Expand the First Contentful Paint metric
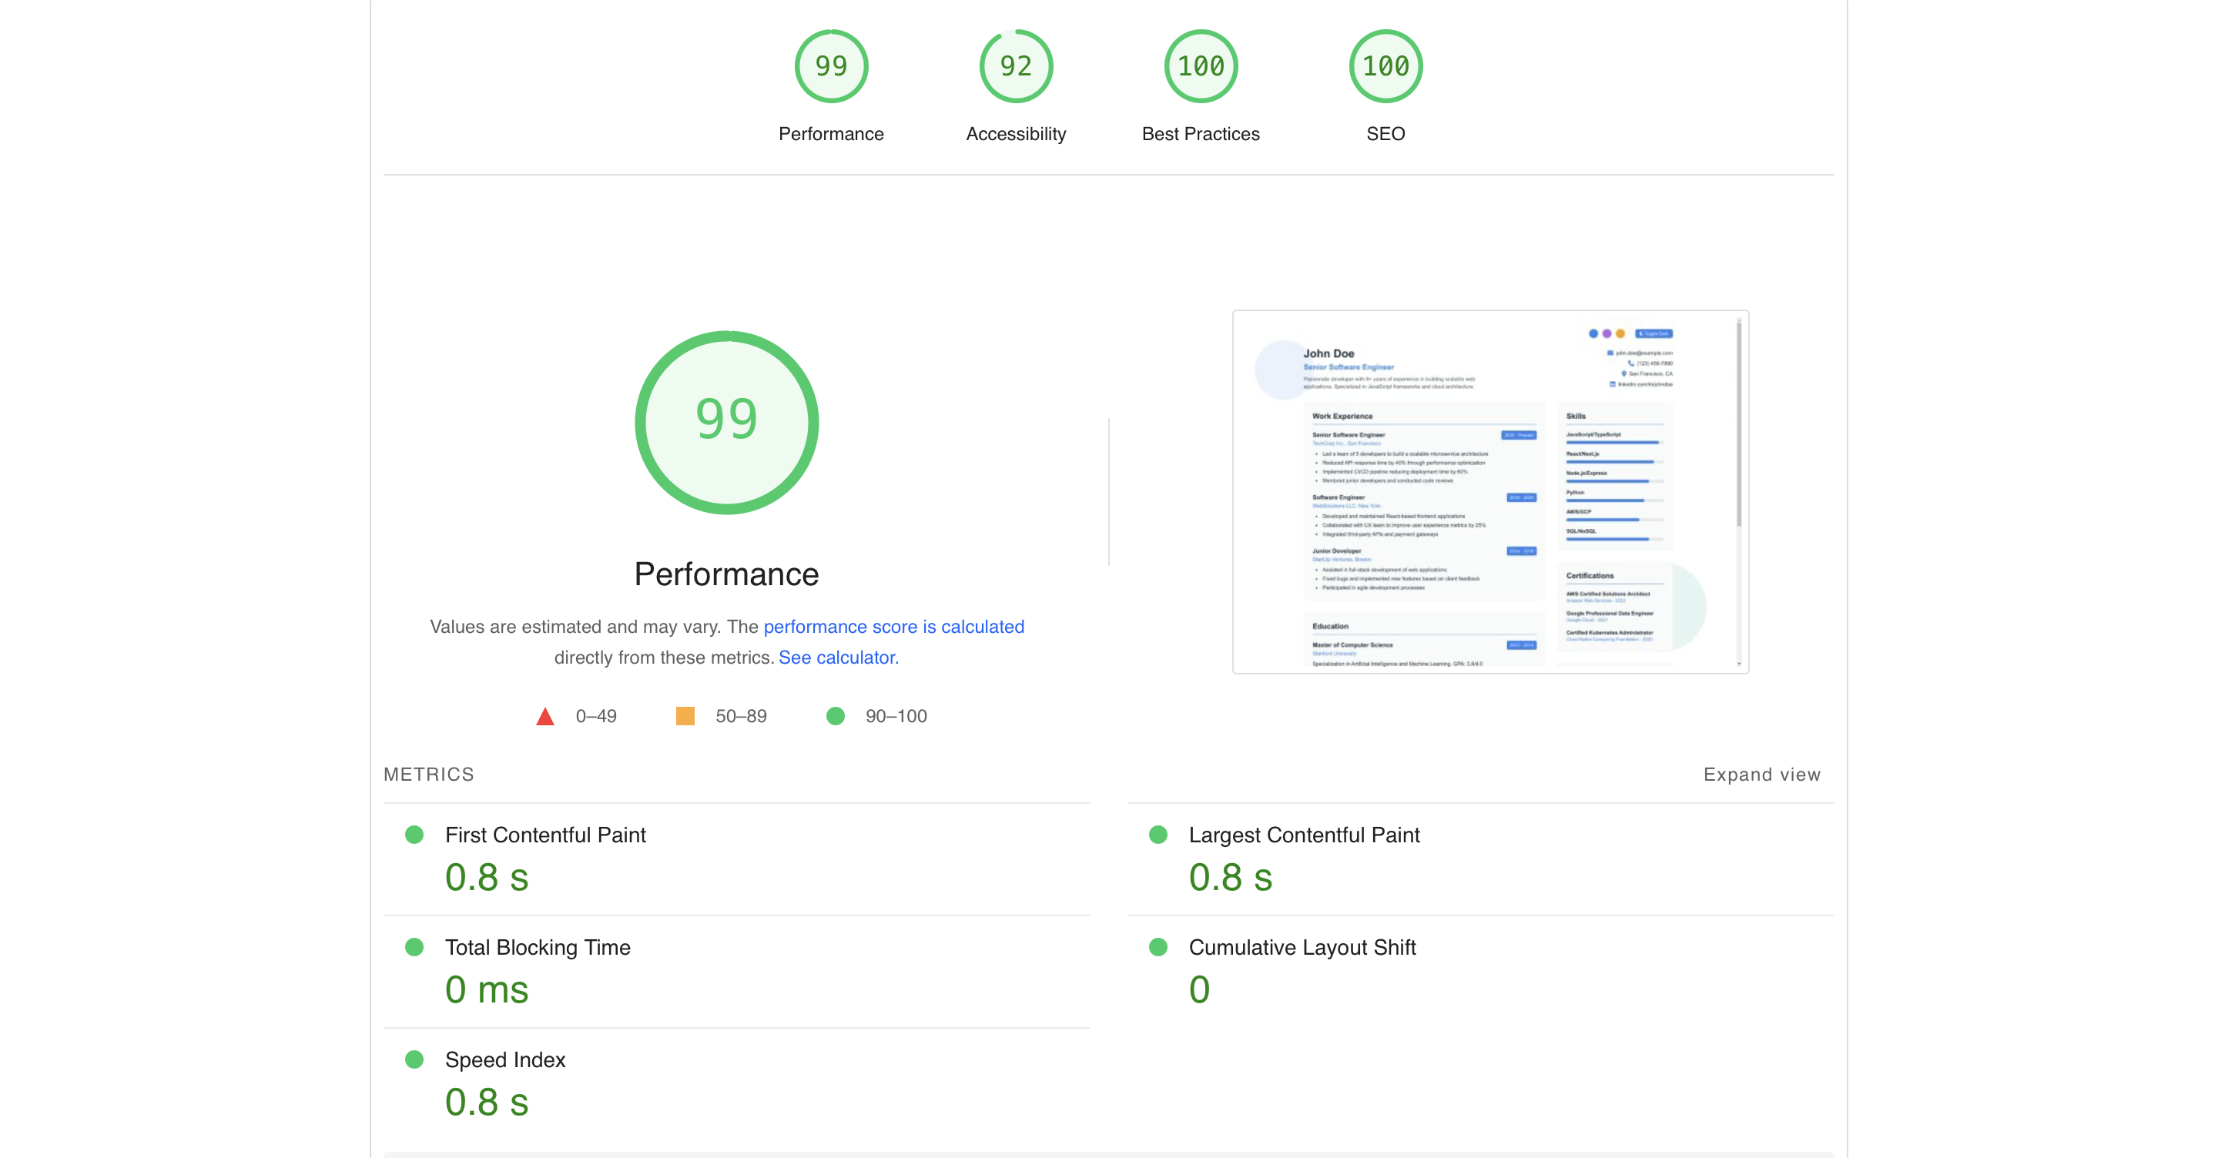 click(x=545, y=835)
